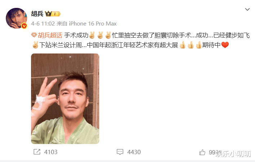255x162 pixels.
Task: Click the 来自 iPhone 16 Pro Max source
Action: pos(87,24)
